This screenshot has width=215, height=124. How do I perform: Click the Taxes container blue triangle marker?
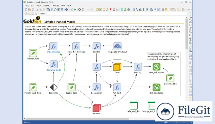112,63
